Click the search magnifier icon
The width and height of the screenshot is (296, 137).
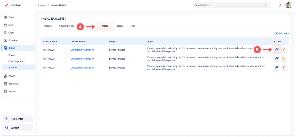click(x=266, y=5)
